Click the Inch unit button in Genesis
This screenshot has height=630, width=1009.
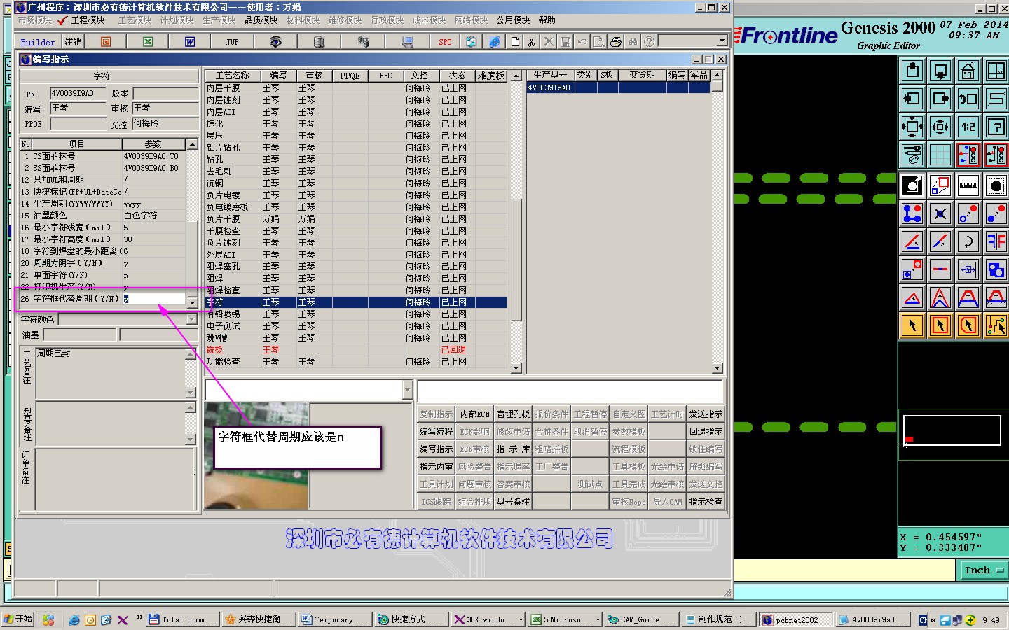982,570
